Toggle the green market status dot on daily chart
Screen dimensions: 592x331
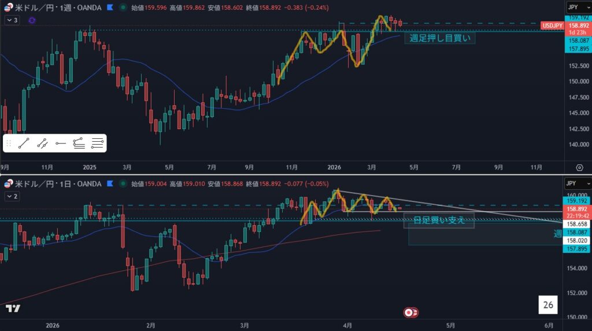click(124, 184)
